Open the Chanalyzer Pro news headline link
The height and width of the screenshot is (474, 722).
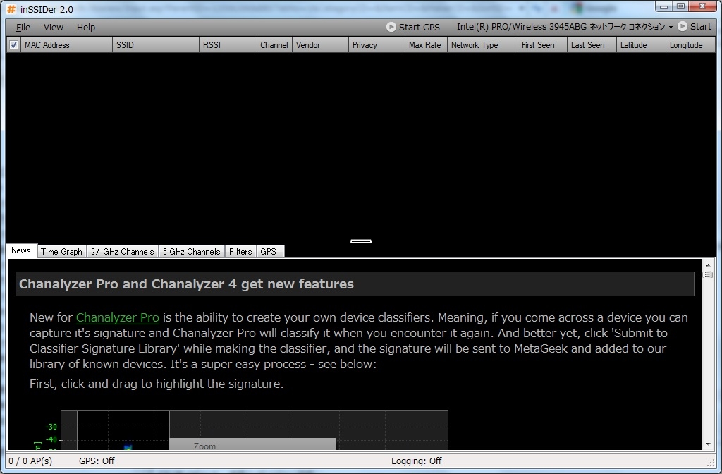click(x=186, y=284)
